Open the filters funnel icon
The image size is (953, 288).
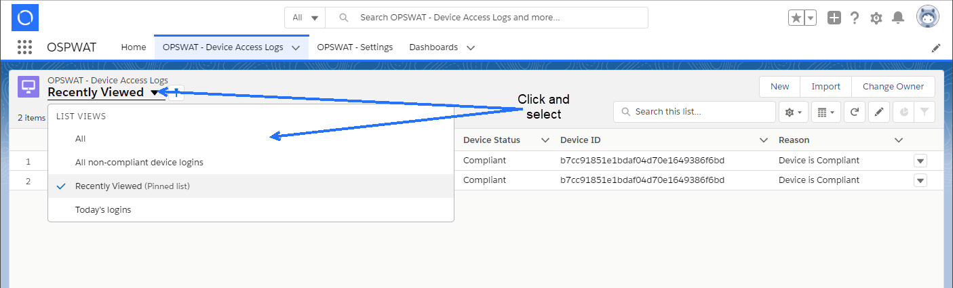924,112
